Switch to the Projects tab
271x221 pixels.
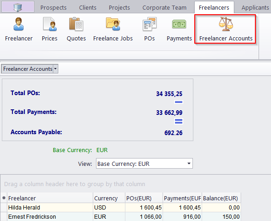click(x=119, y=8)
